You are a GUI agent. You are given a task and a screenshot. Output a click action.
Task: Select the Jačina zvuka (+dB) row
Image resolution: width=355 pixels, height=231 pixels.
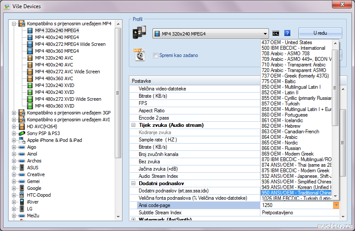click(195, 169)
